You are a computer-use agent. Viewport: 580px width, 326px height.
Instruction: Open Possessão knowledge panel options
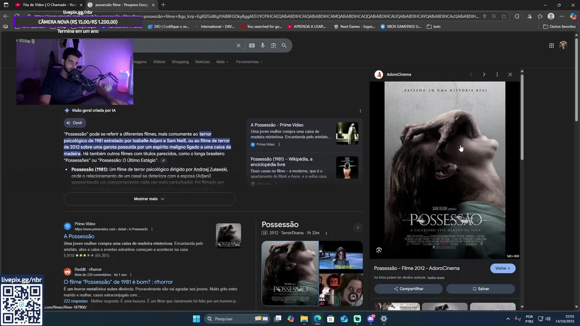326,233
